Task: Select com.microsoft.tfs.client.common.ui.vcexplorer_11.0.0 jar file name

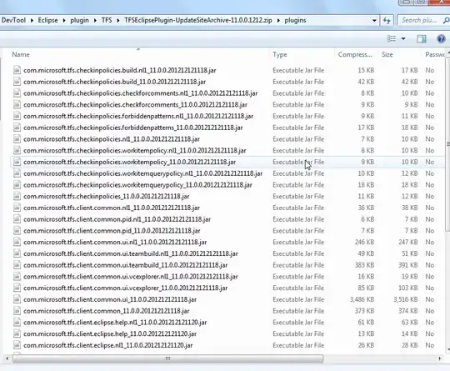Action: (125, 288)
